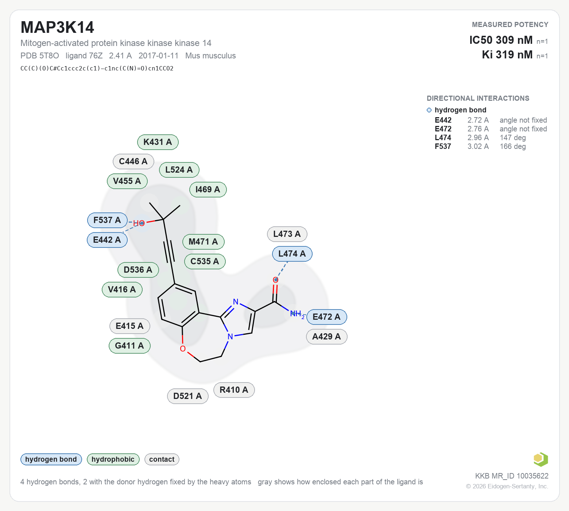Click the green hexagon logo icon
The image size is (569, 511).
(541, 459)
